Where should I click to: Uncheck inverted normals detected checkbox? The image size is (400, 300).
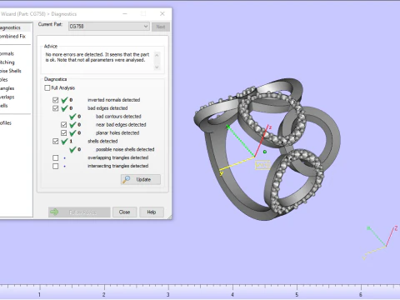pyautogui.click(x=56, y=100)
